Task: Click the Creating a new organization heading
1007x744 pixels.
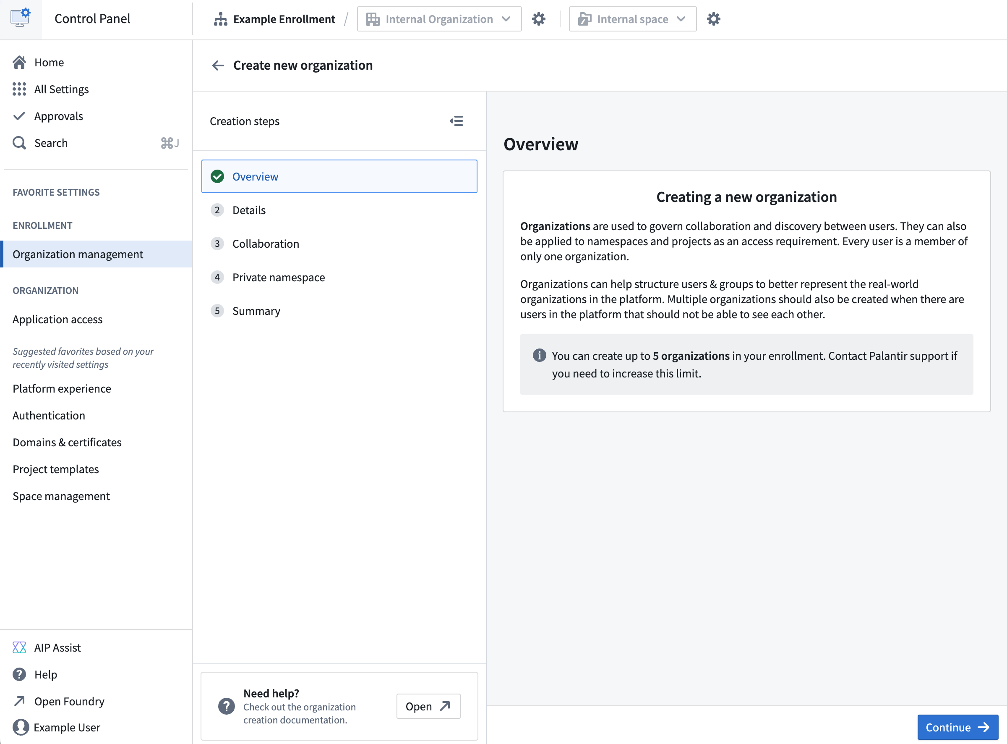Action: tap(746, 197)
